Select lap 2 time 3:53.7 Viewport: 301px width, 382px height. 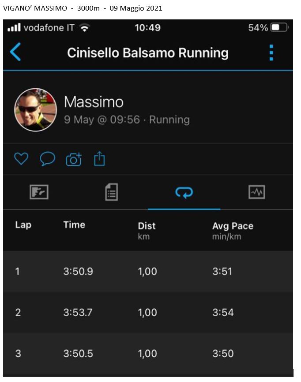78,312
